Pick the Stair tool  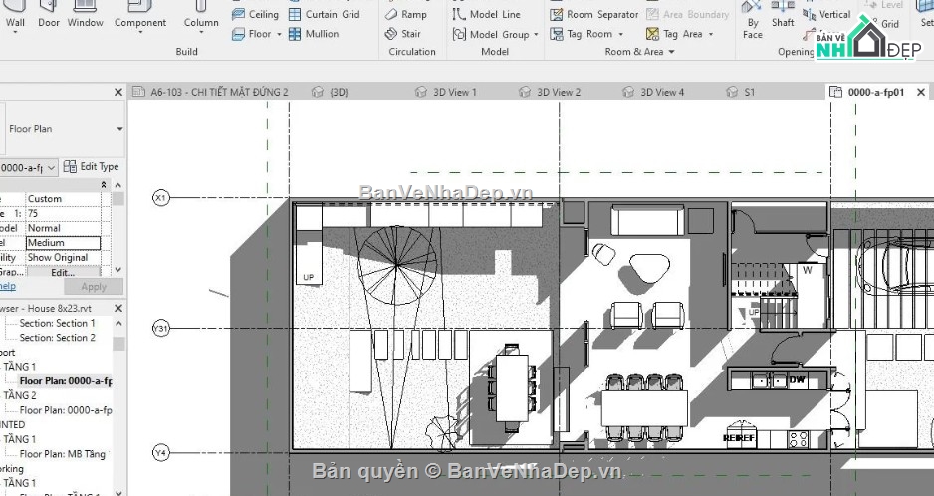(402, 34)
